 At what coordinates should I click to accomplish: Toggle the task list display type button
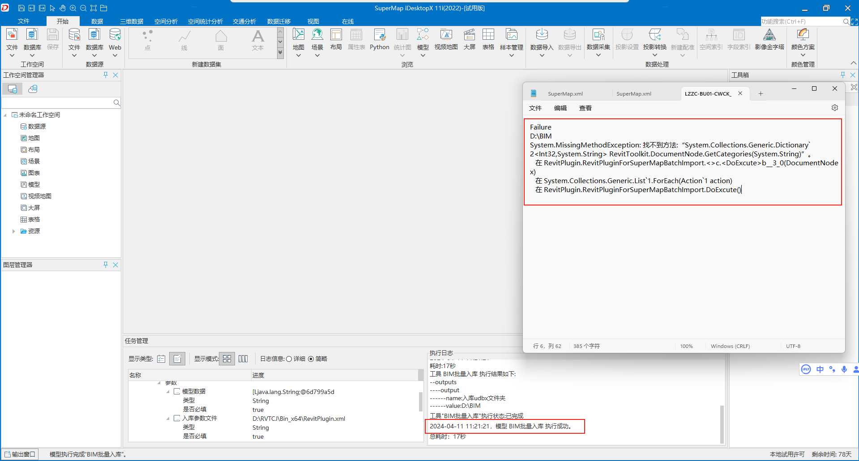coord(161,359)
